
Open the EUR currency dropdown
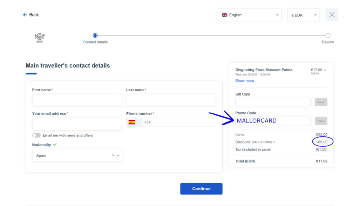[303, 15]
